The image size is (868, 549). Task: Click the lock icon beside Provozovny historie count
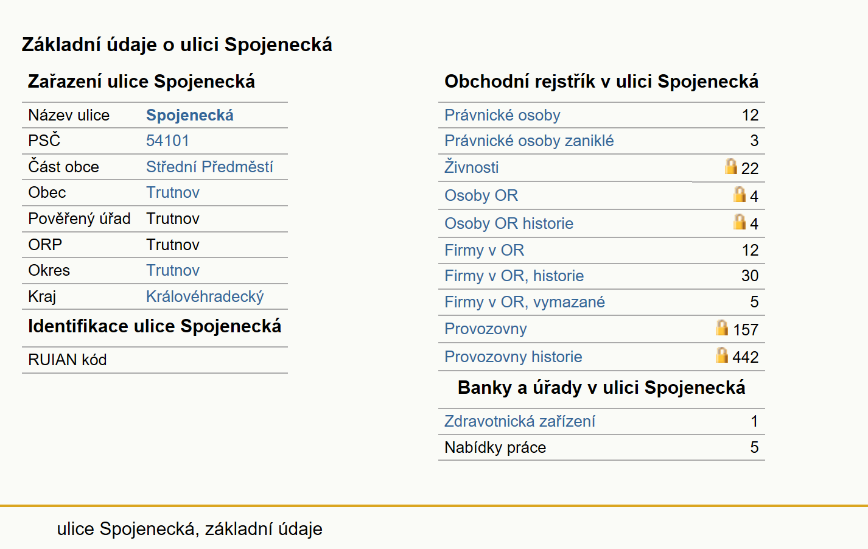point(722,355)
